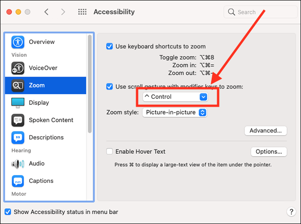Uncheck Use scroll gesture with modifier keys
This screenshot has width=301, height=224.
[110, 86]
